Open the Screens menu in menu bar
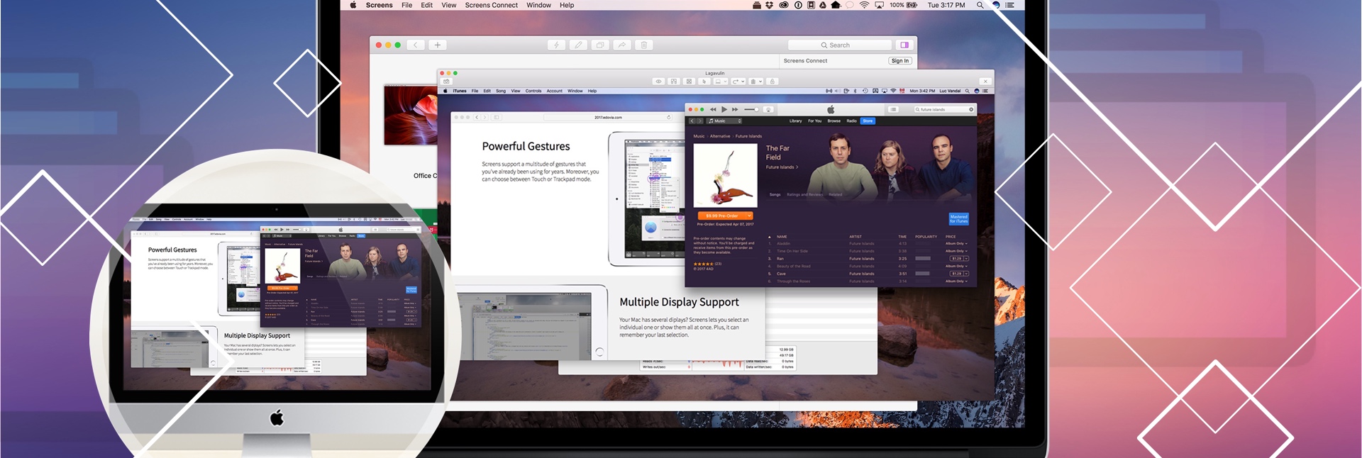This screenshot has width=1362, height=458. [379, 5]
